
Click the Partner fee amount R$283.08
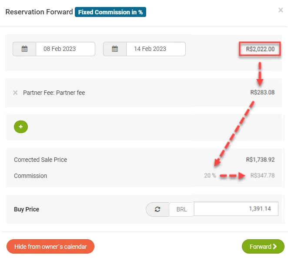pyautogui.click(x=262, y=93)
